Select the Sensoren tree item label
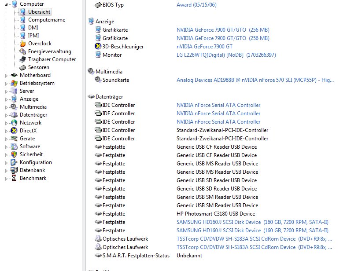This screenshot has height=271, width=347. [39, 67]
